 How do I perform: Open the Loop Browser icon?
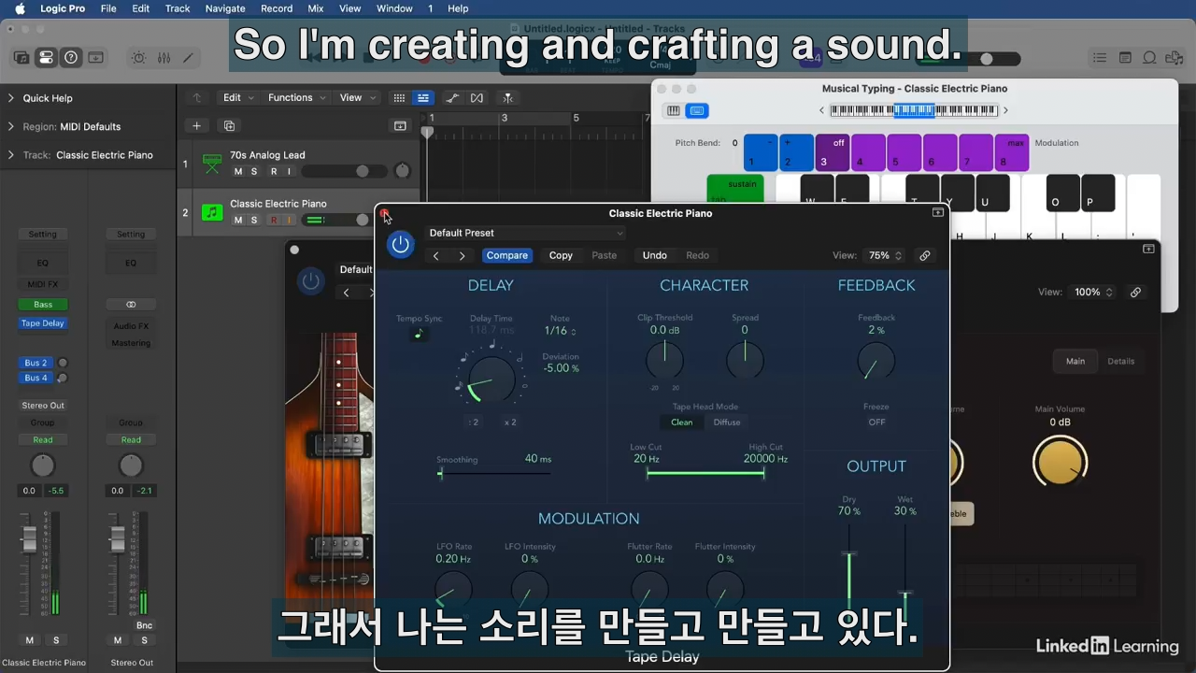click(x=1150, y=58)
